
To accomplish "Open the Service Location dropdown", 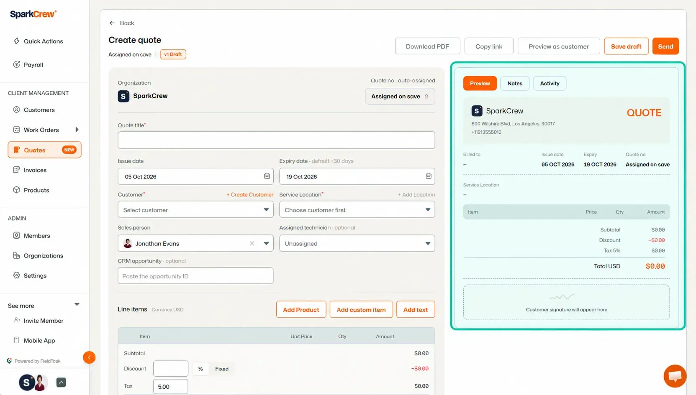I will tap(357, 210).
